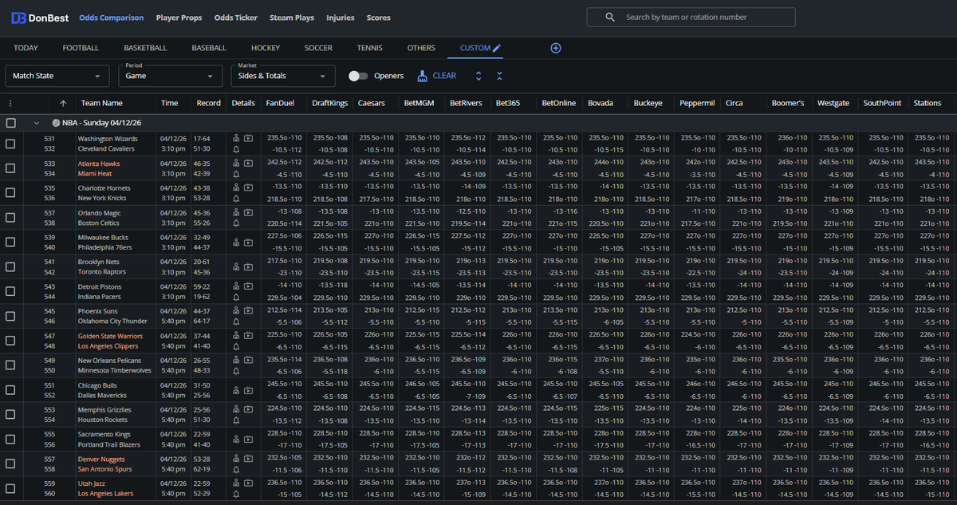The height and width of the screenshot is (505, 957).
Task: Focus the team or rotation search field
Action: [x=691, y=17]
